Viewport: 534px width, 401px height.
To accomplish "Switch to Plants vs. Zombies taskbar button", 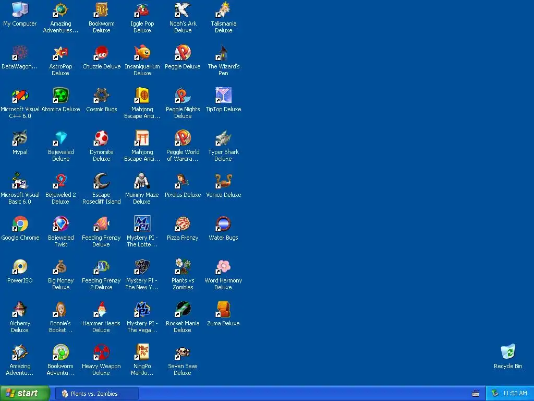I will [x=96, y=394].
